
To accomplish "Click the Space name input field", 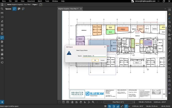I will (94, 56).
